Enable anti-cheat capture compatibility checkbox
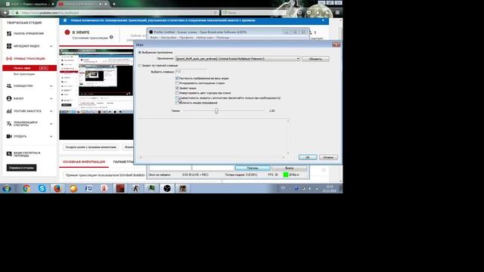The image size is (484, 272). pos(177,98)
